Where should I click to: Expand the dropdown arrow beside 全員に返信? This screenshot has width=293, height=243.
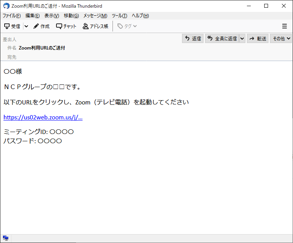click(242, 38)
